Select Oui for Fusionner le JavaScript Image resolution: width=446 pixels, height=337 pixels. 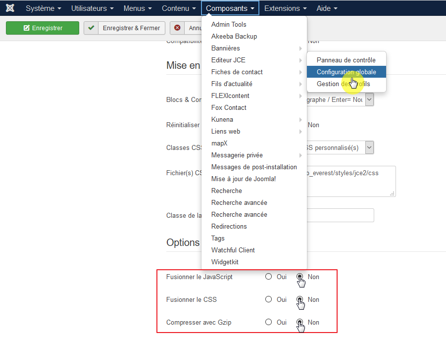point(268,277)
